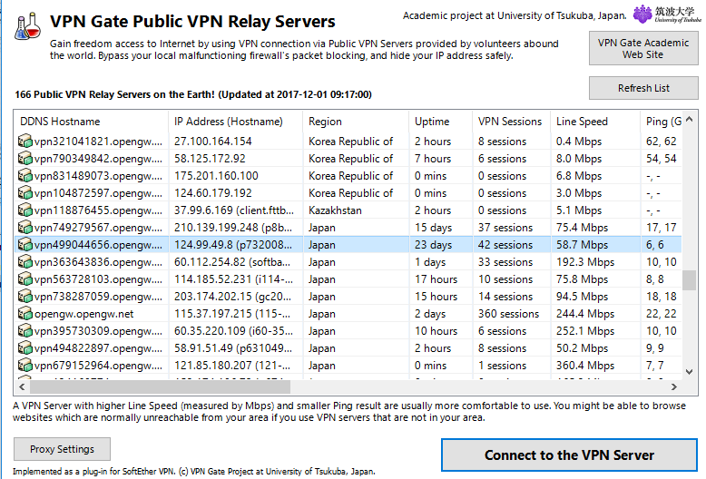Image resolution: width=706 pixels, height=479 pixels.
Task: Click the 15 days uptime cell
Action: coord(433,228)
